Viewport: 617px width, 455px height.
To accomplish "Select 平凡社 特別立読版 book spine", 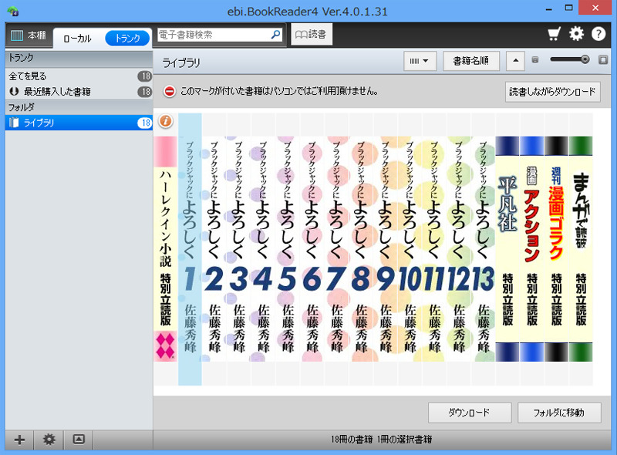I will pyautogui.click(x=507, y=249).
